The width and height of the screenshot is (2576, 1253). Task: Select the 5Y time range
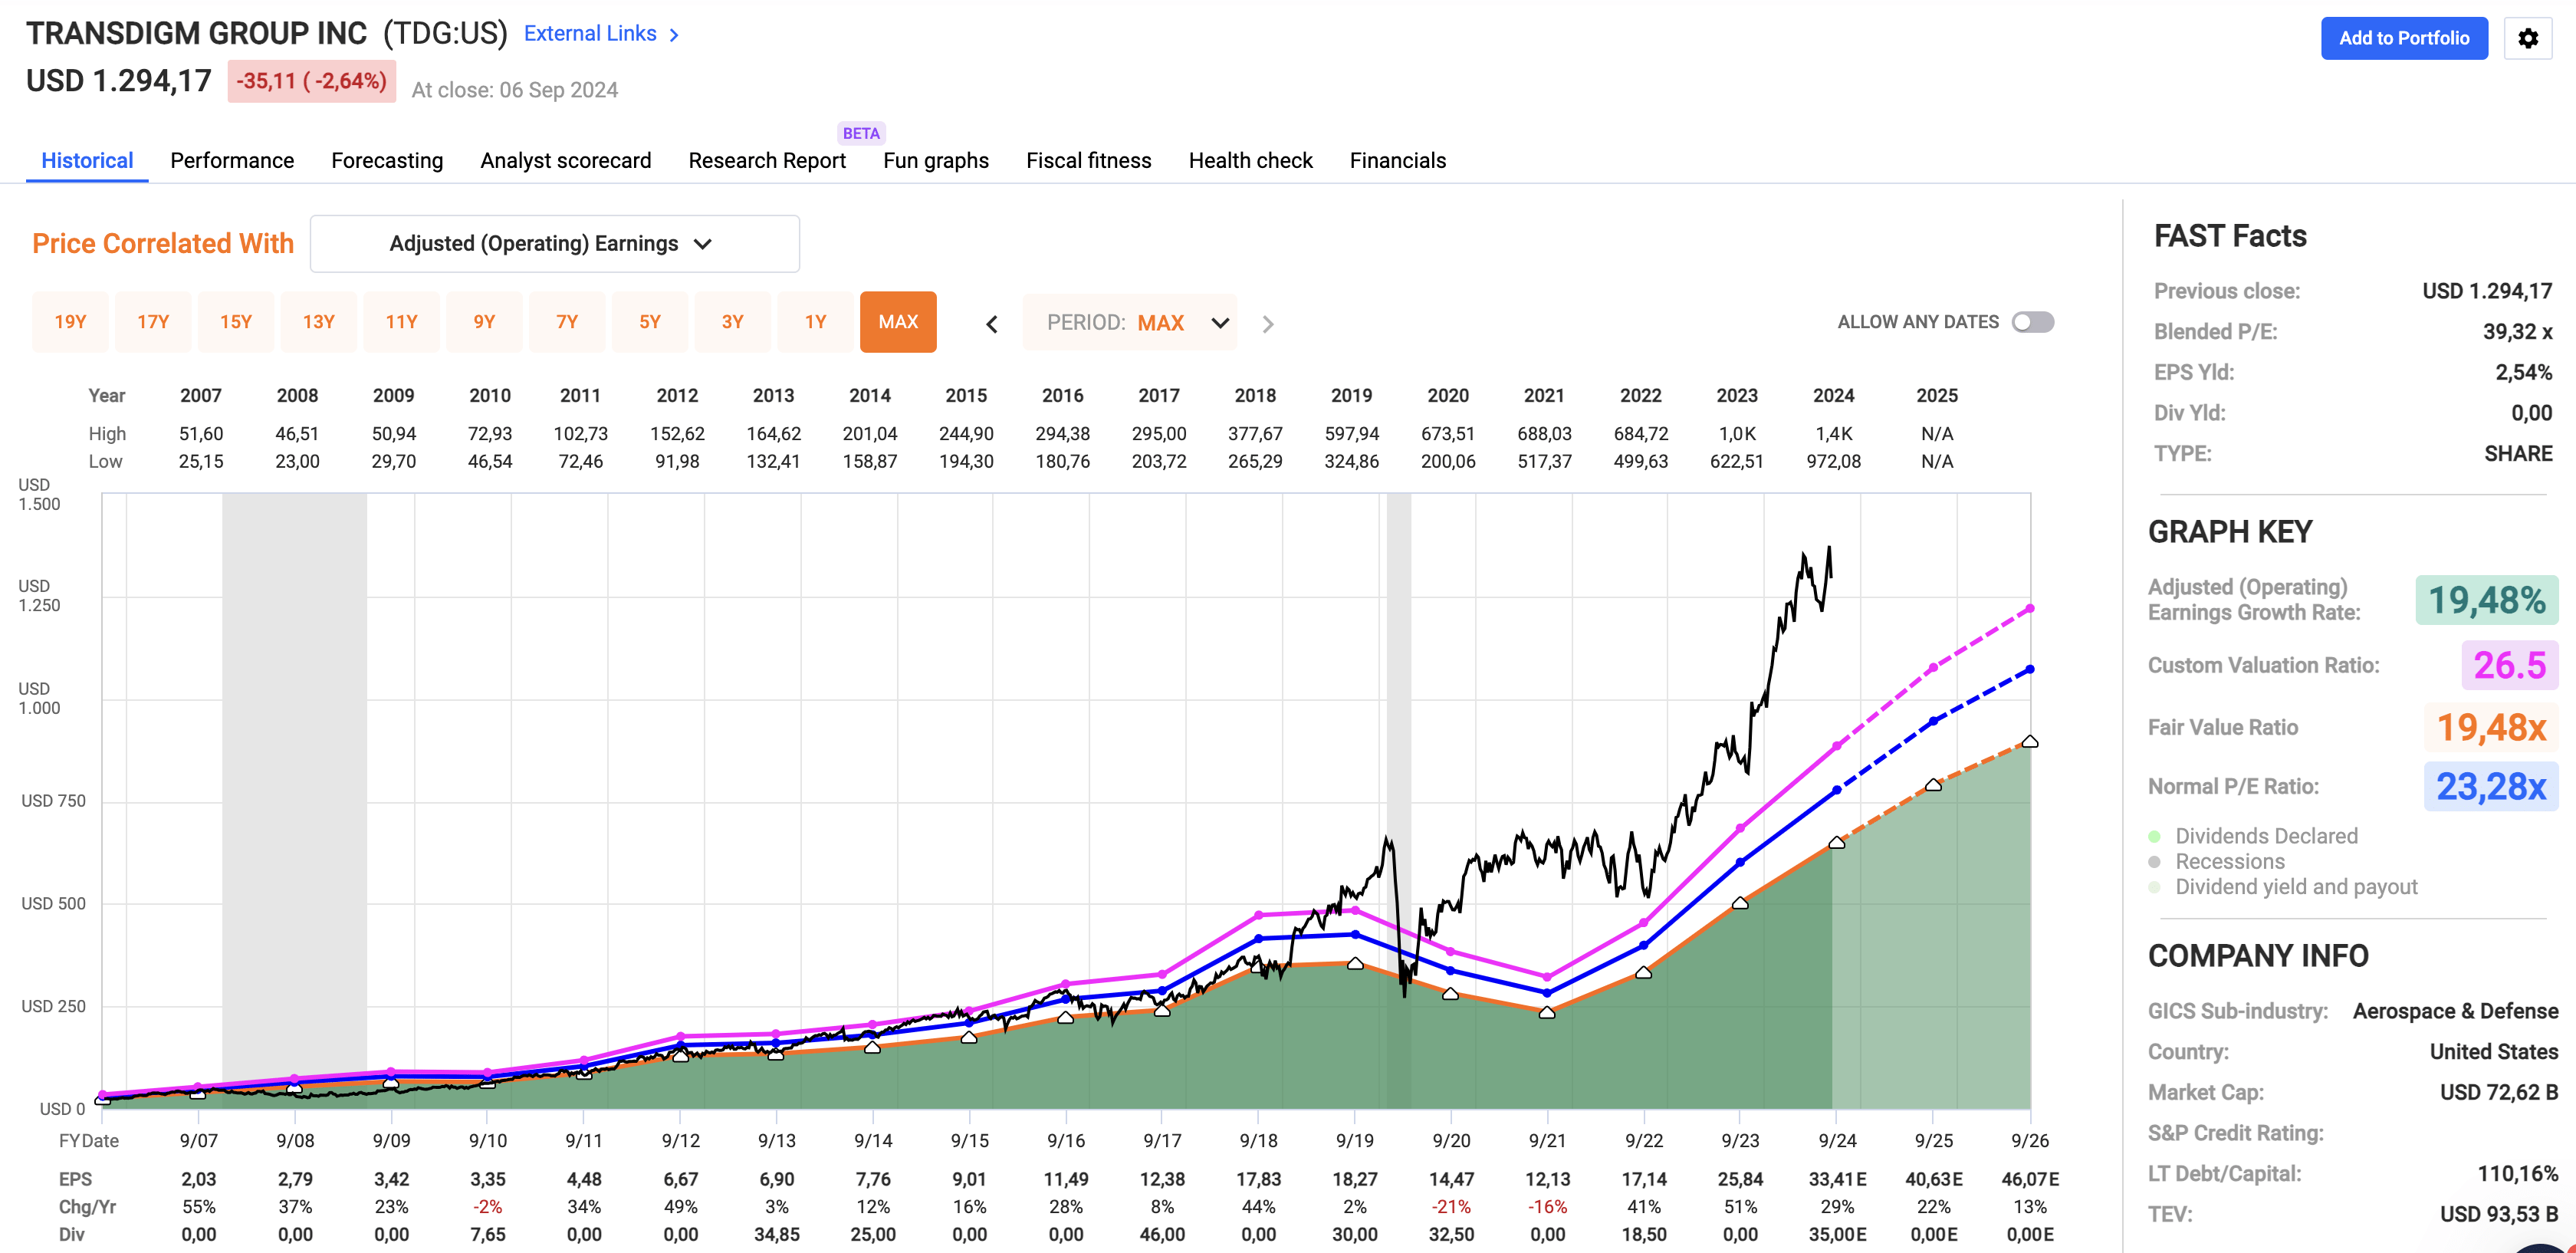(649, 322)
